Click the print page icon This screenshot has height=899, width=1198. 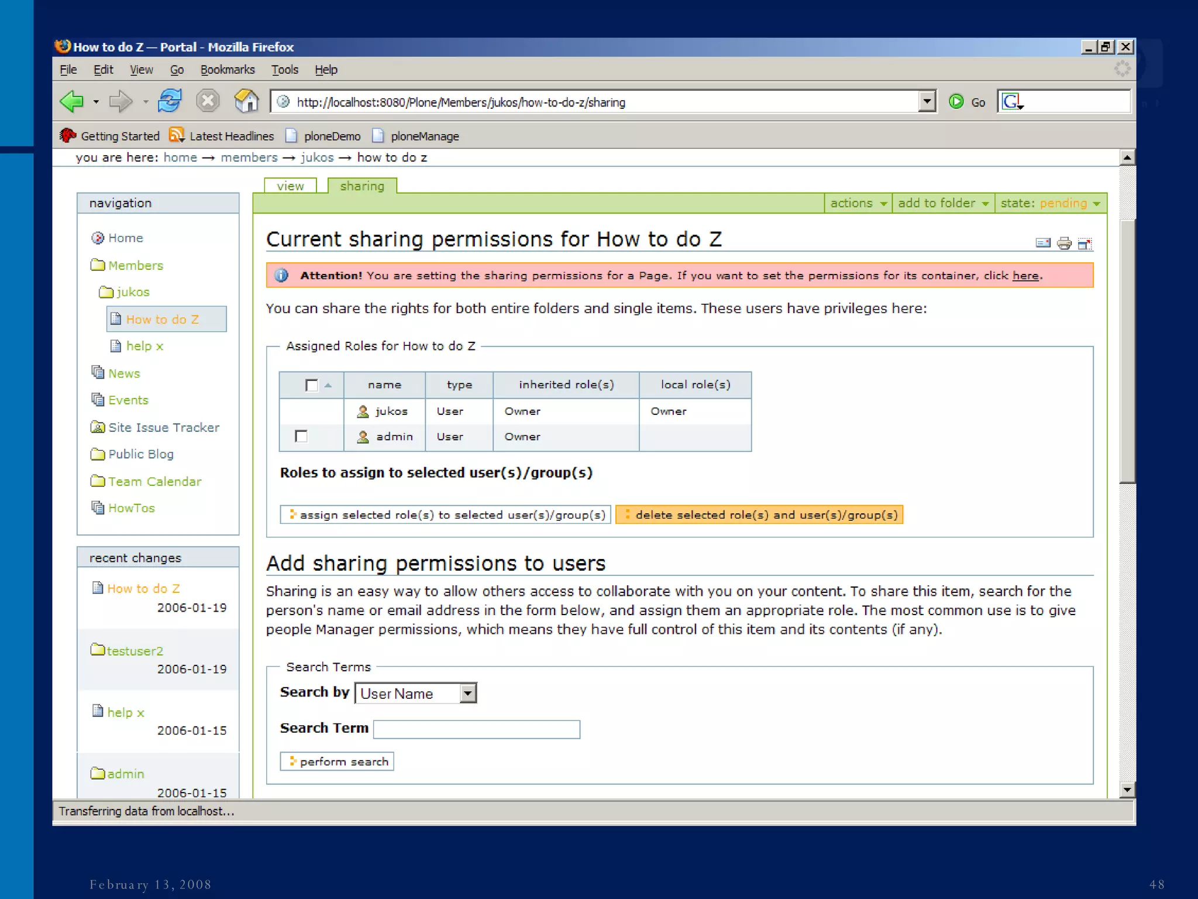(1064, 243)
